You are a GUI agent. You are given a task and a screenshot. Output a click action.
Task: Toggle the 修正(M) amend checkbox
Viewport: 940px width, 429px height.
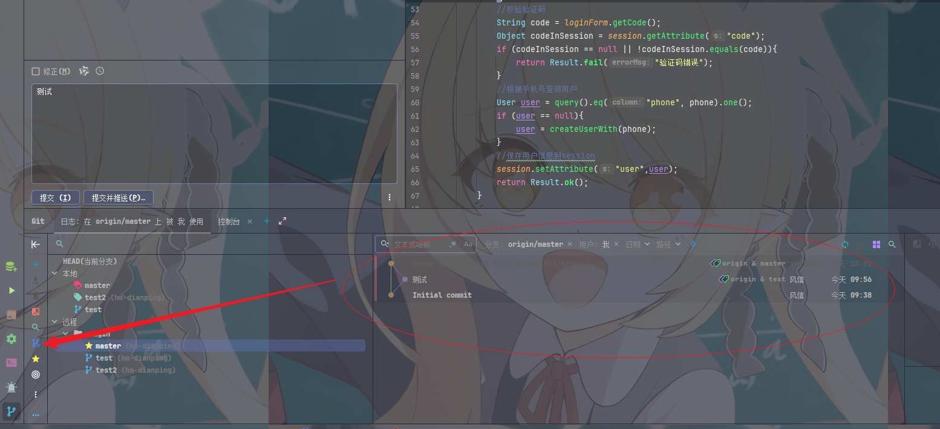[36, 71]
